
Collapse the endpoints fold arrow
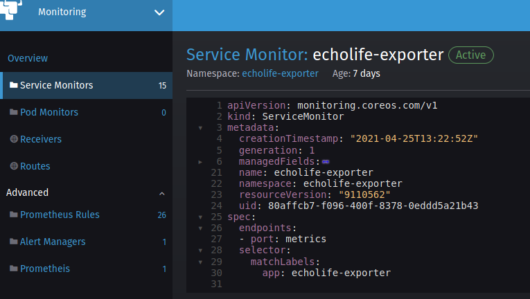pos(200,228)
